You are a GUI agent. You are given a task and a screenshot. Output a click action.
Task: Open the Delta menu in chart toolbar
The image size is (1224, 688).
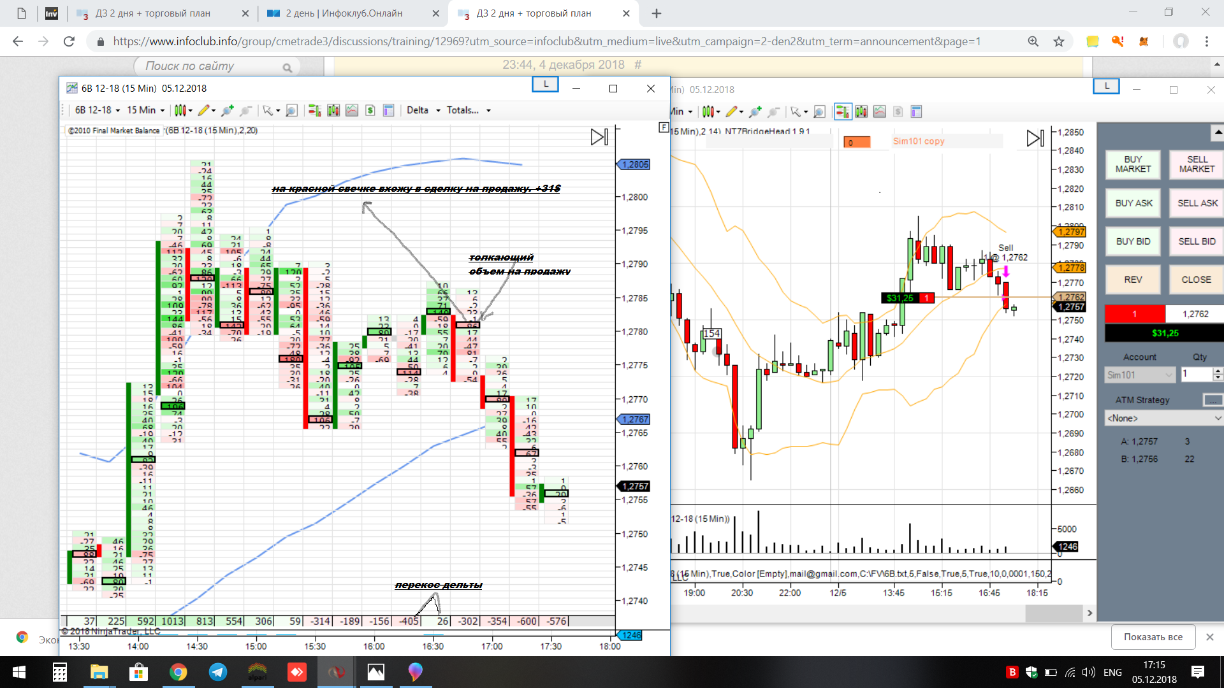(423, 110)
